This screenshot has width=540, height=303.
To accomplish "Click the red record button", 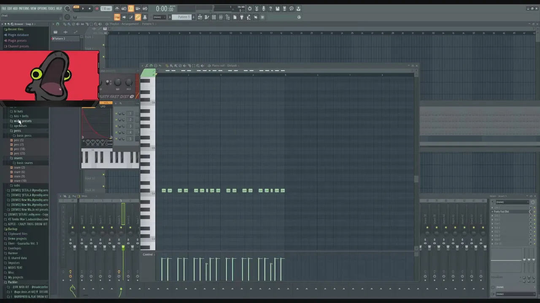I will (x=97, y=8).
